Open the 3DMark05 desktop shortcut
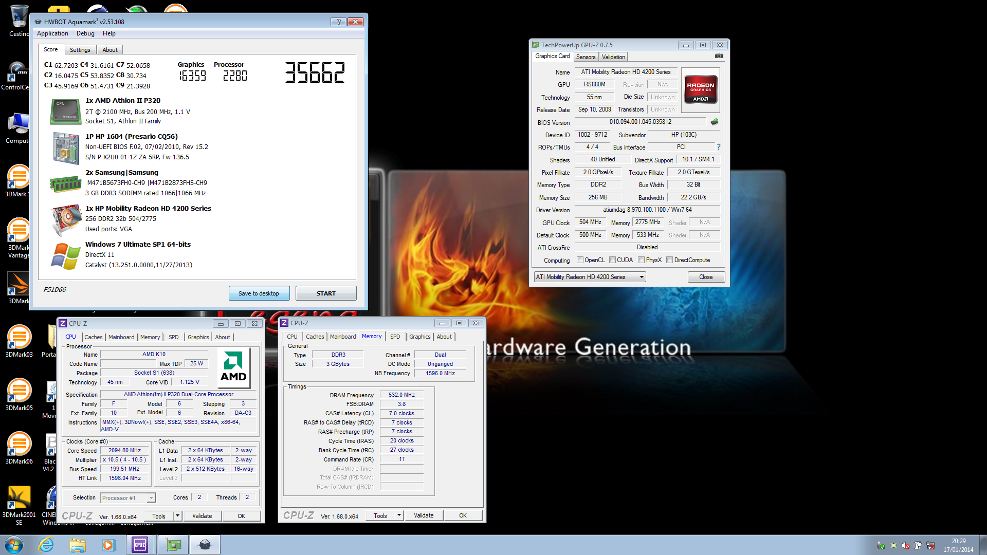This screenshot has width=987, height=555. pyautogui.click(x=19, y=394)
